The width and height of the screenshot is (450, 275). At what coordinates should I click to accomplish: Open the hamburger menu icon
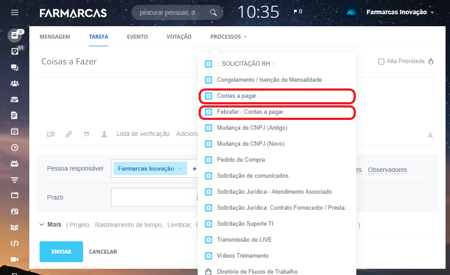15,12
